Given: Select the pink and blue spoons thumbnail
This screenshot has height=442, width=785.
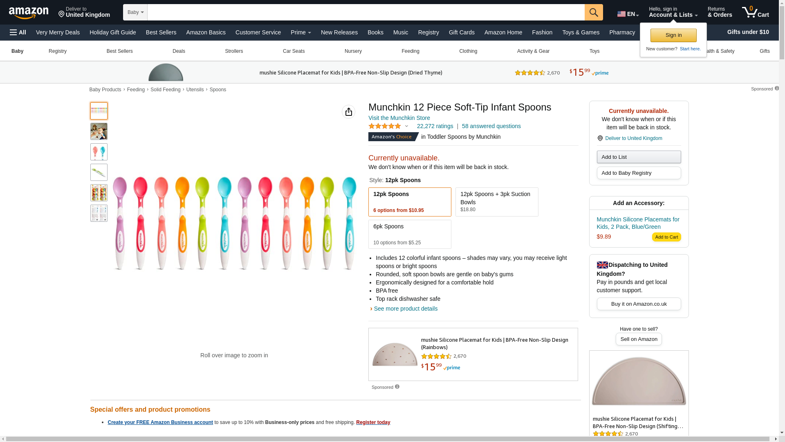Looking at the screenshot, I should click(x=99, y=152).
